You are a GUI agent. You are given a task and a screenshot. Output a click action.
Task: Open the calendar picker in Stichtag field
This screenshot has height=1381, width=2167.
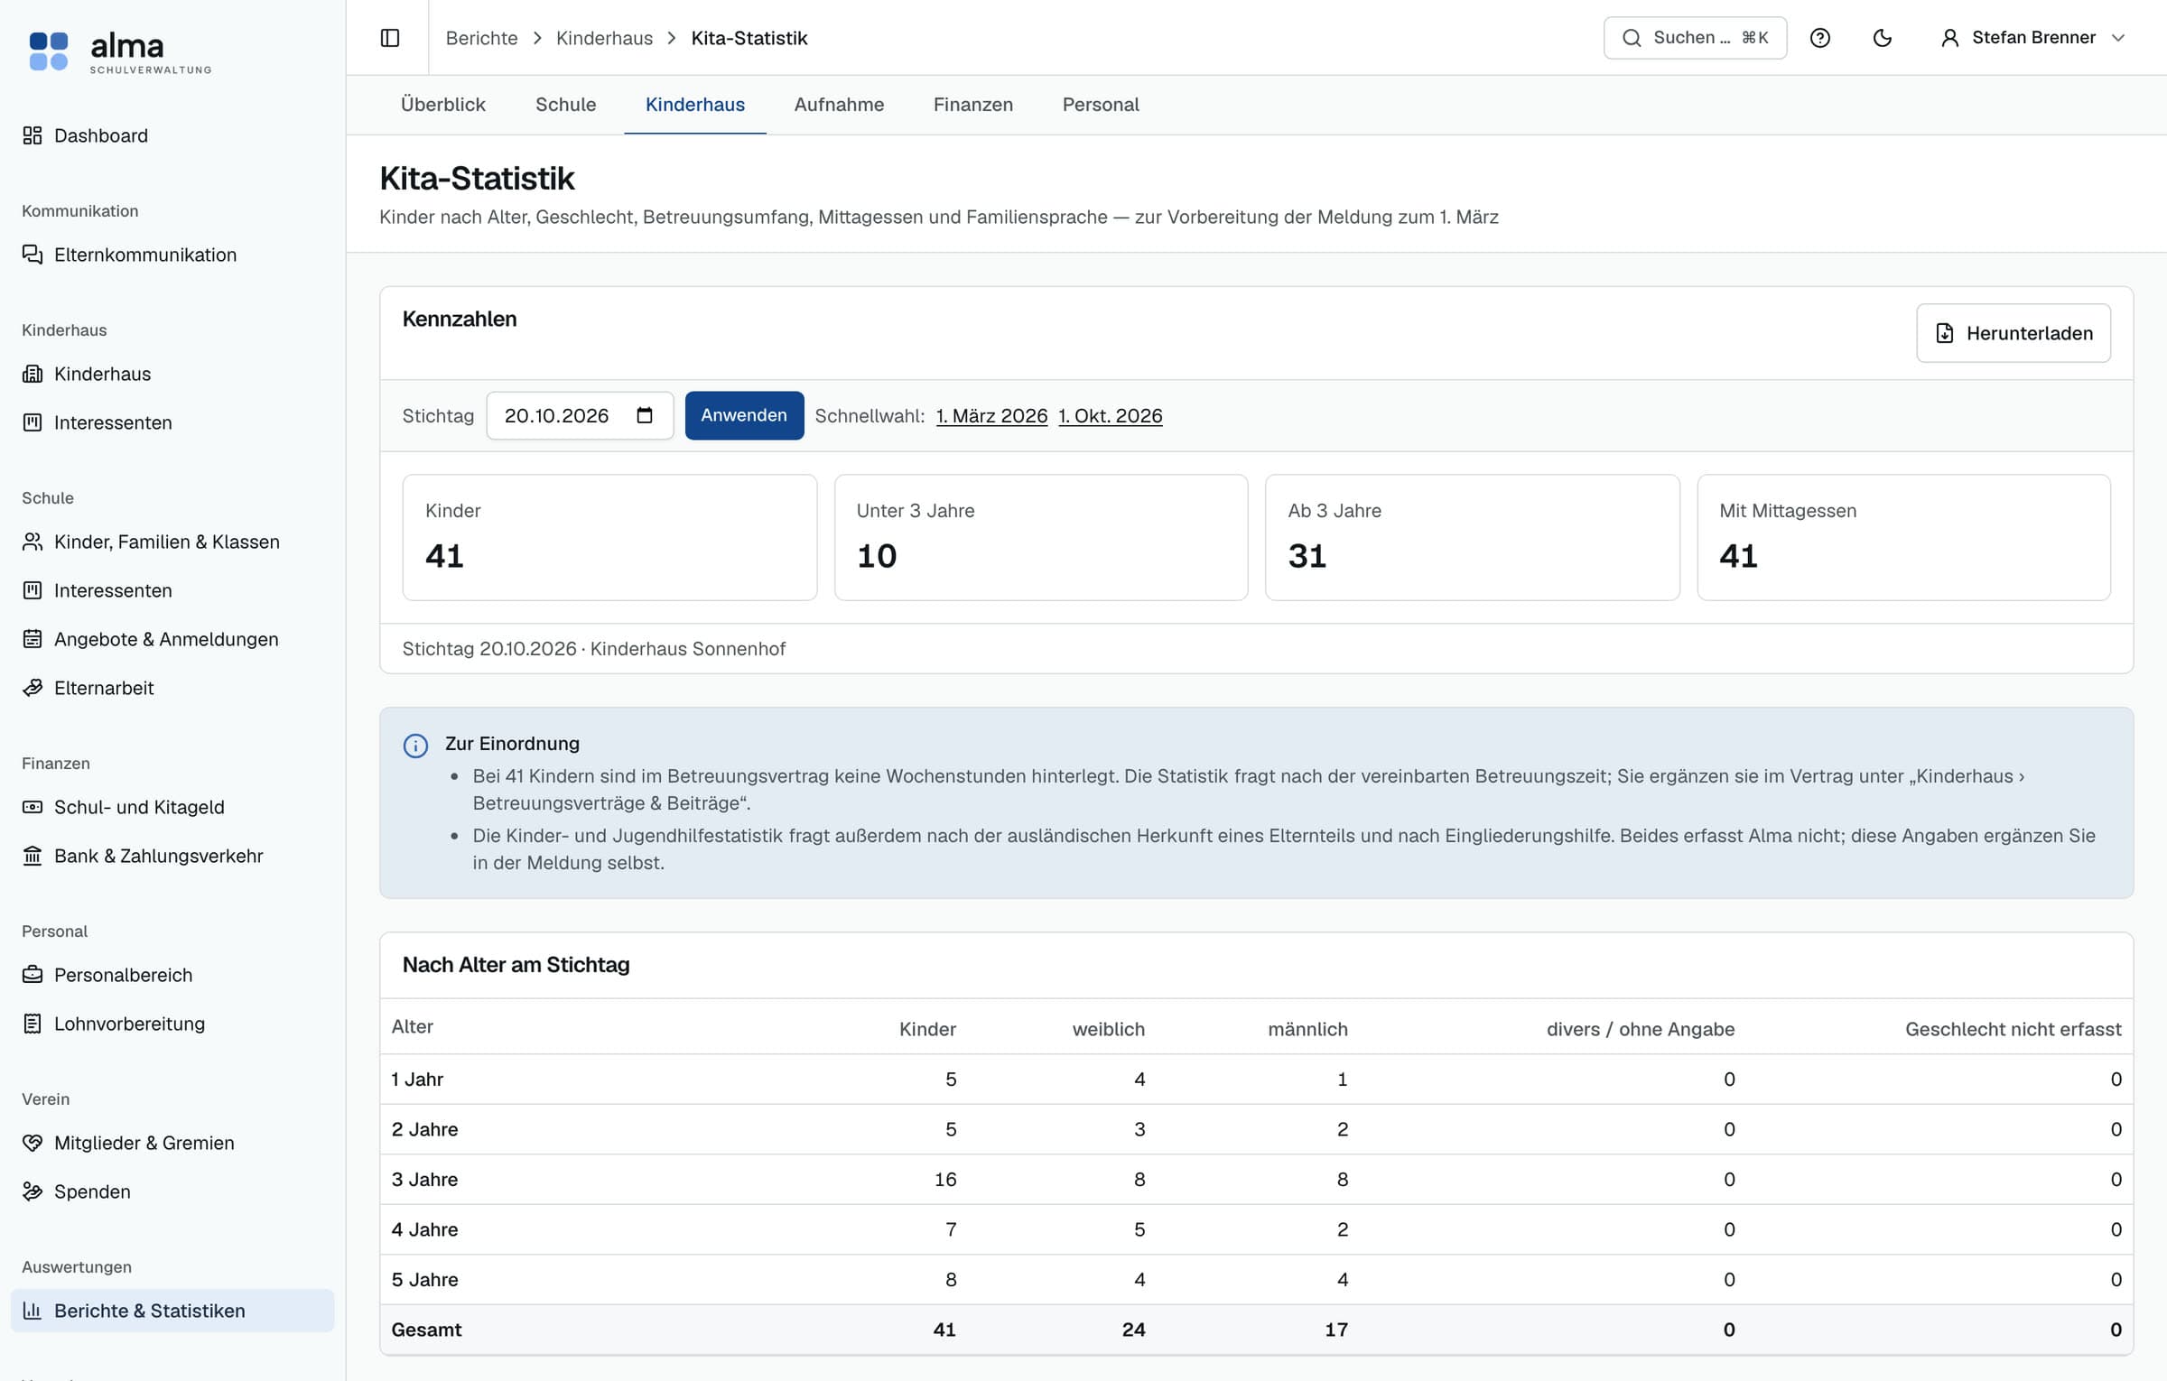(645, 415)
